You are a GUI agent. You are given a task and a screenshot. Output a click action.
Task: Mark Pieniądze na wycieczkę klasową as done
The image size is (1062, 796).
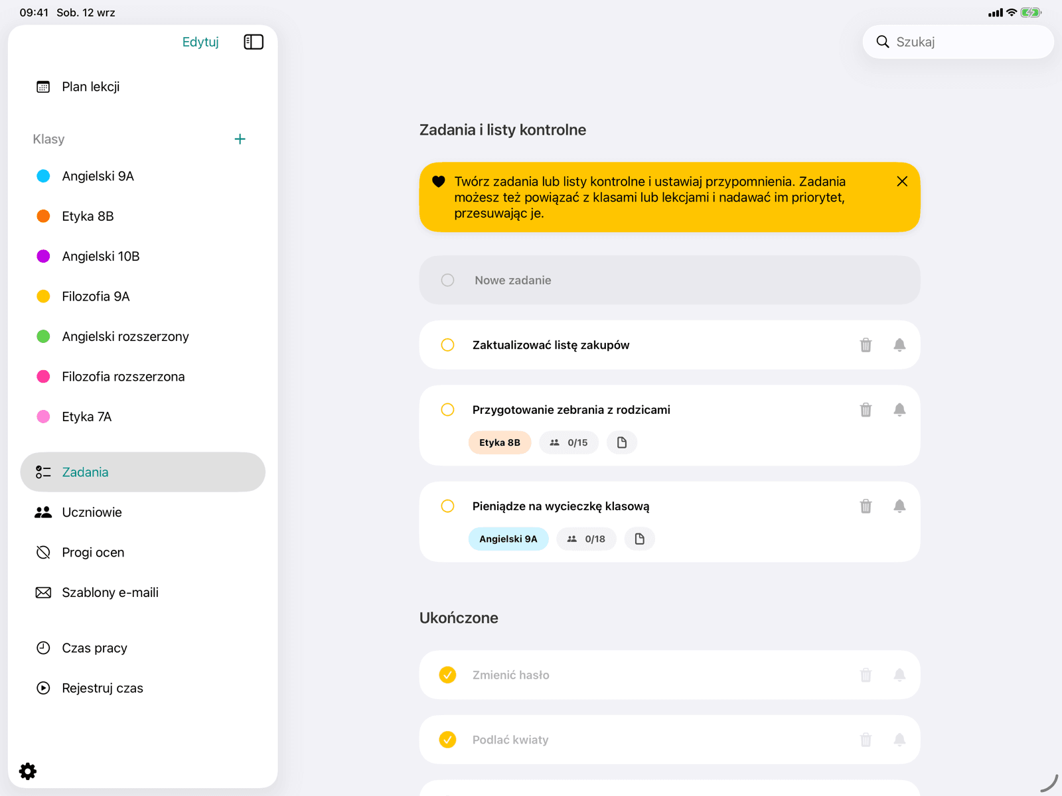[448, 506]
